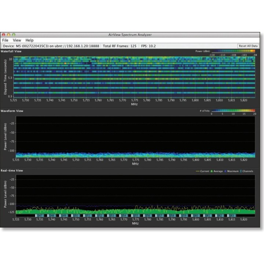Open the Help menu
The height and width of the screenshot is (264, 264).
pos(29,40)
